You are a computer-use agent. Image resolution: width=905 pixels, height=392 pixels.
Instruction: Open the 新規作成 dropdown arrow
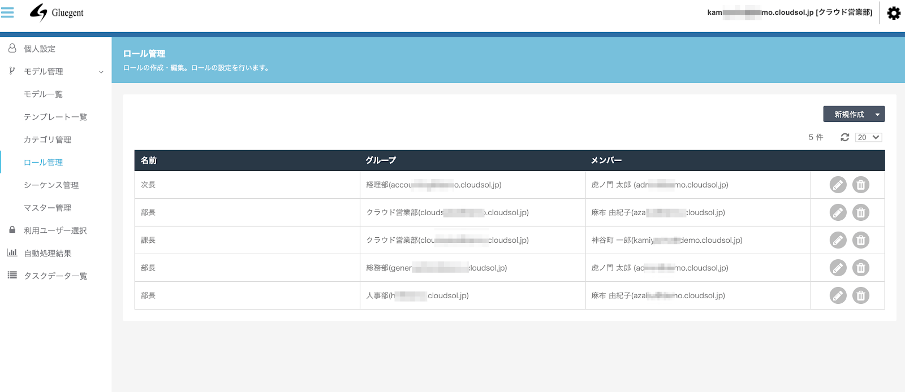click(x=877, y=114)
